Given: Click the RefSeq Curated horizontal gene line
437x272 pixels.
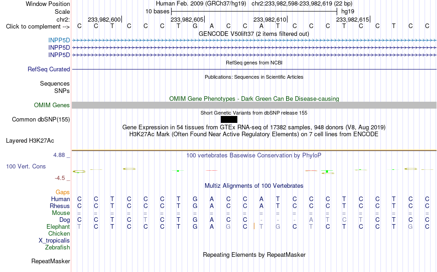Looking at the screenshot, I should tap(254, 69).
